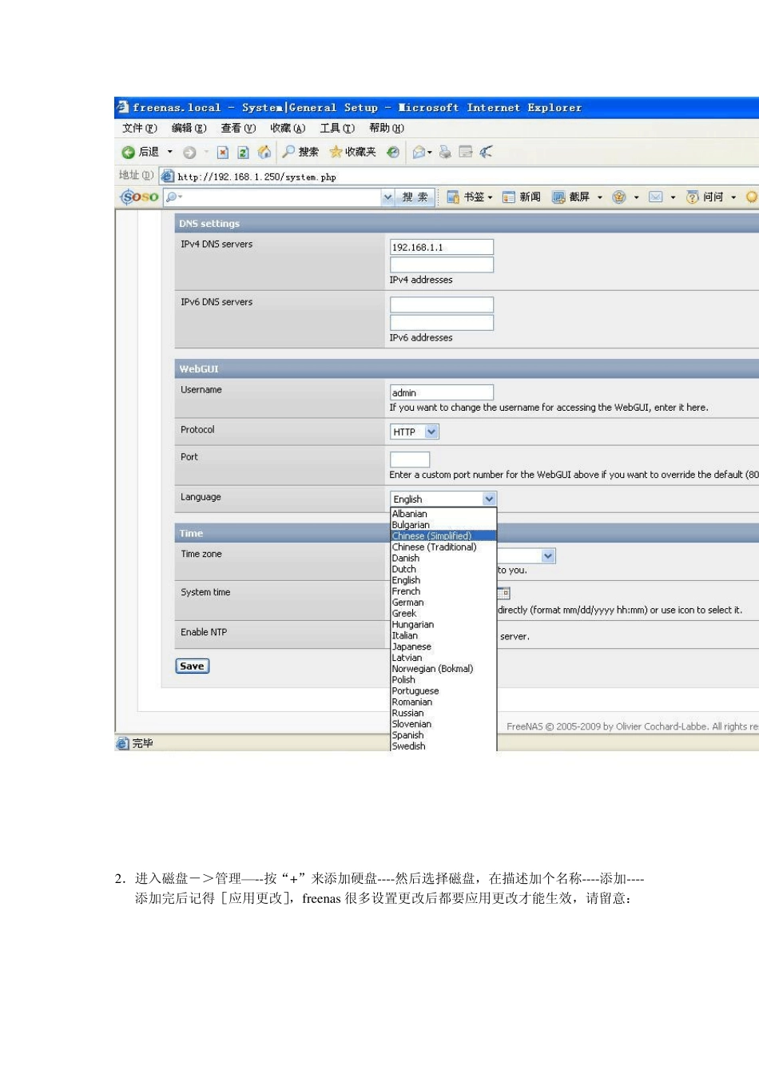The width and height of the screenshot is (759, 1074).
Task: Click the IE Forward arrow button
Action: [189, 152]
